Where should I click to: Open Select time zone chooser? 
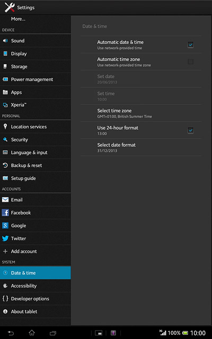[141, 113]
